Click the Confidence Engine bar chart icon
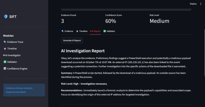The width and height of the screenshot is (205, 107). click(x=5, y=69)
